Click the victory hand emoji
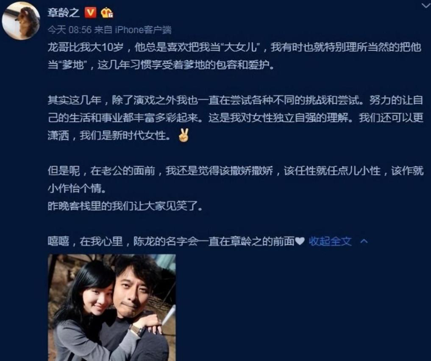This screenshot has width=431, height=361. point(184,135)
